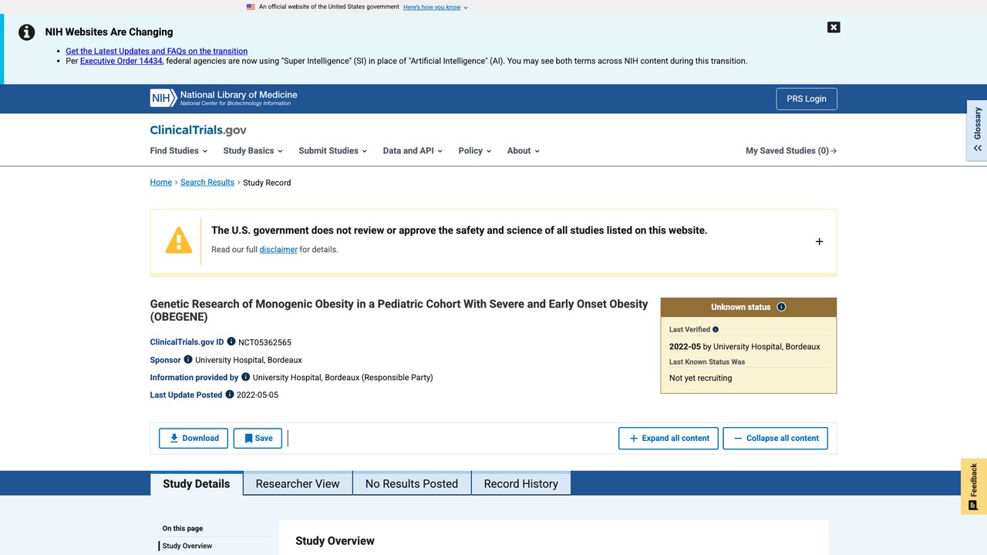The image size is (987, 555).
Task: Open the Search Results breadcrumb link
Action: click(x=207, y=182)
